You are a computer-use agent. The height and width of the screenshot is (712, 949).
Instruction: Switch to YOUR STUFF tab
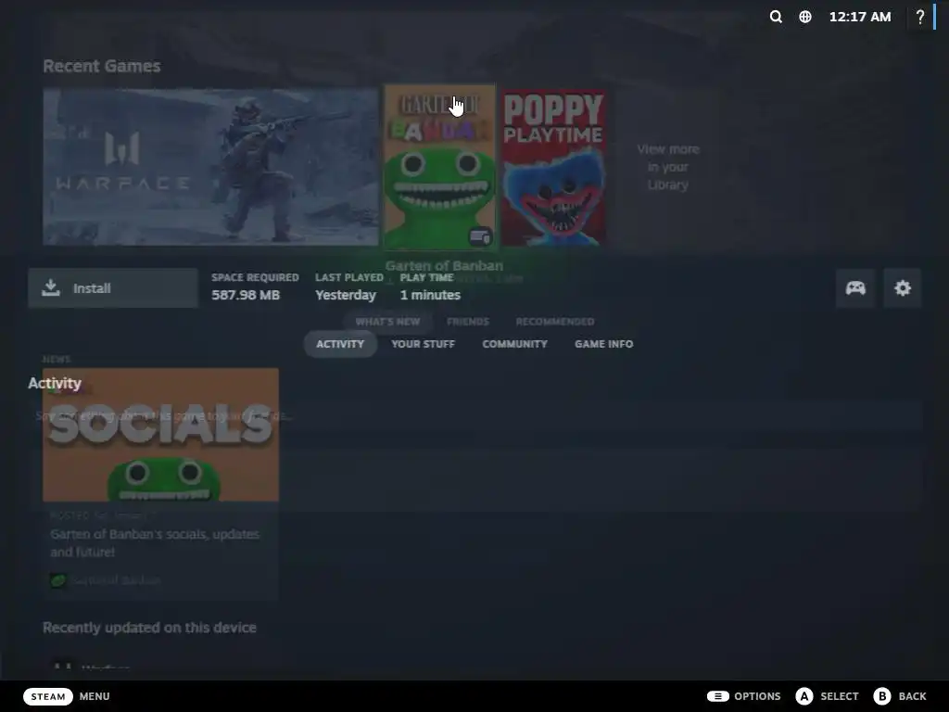coord(423,344)
